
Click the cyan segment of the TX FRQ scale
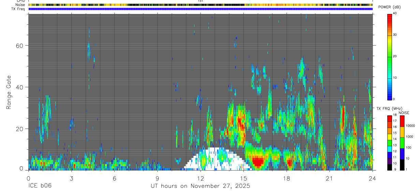(390, 149)
